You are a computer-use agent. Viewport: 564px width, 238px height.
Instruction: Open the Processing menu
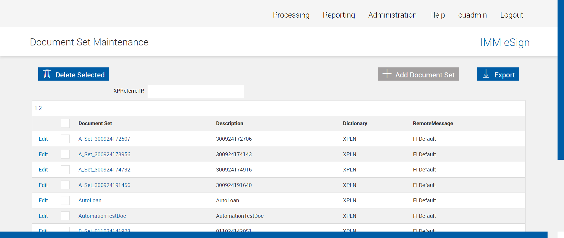coord(291,15)
